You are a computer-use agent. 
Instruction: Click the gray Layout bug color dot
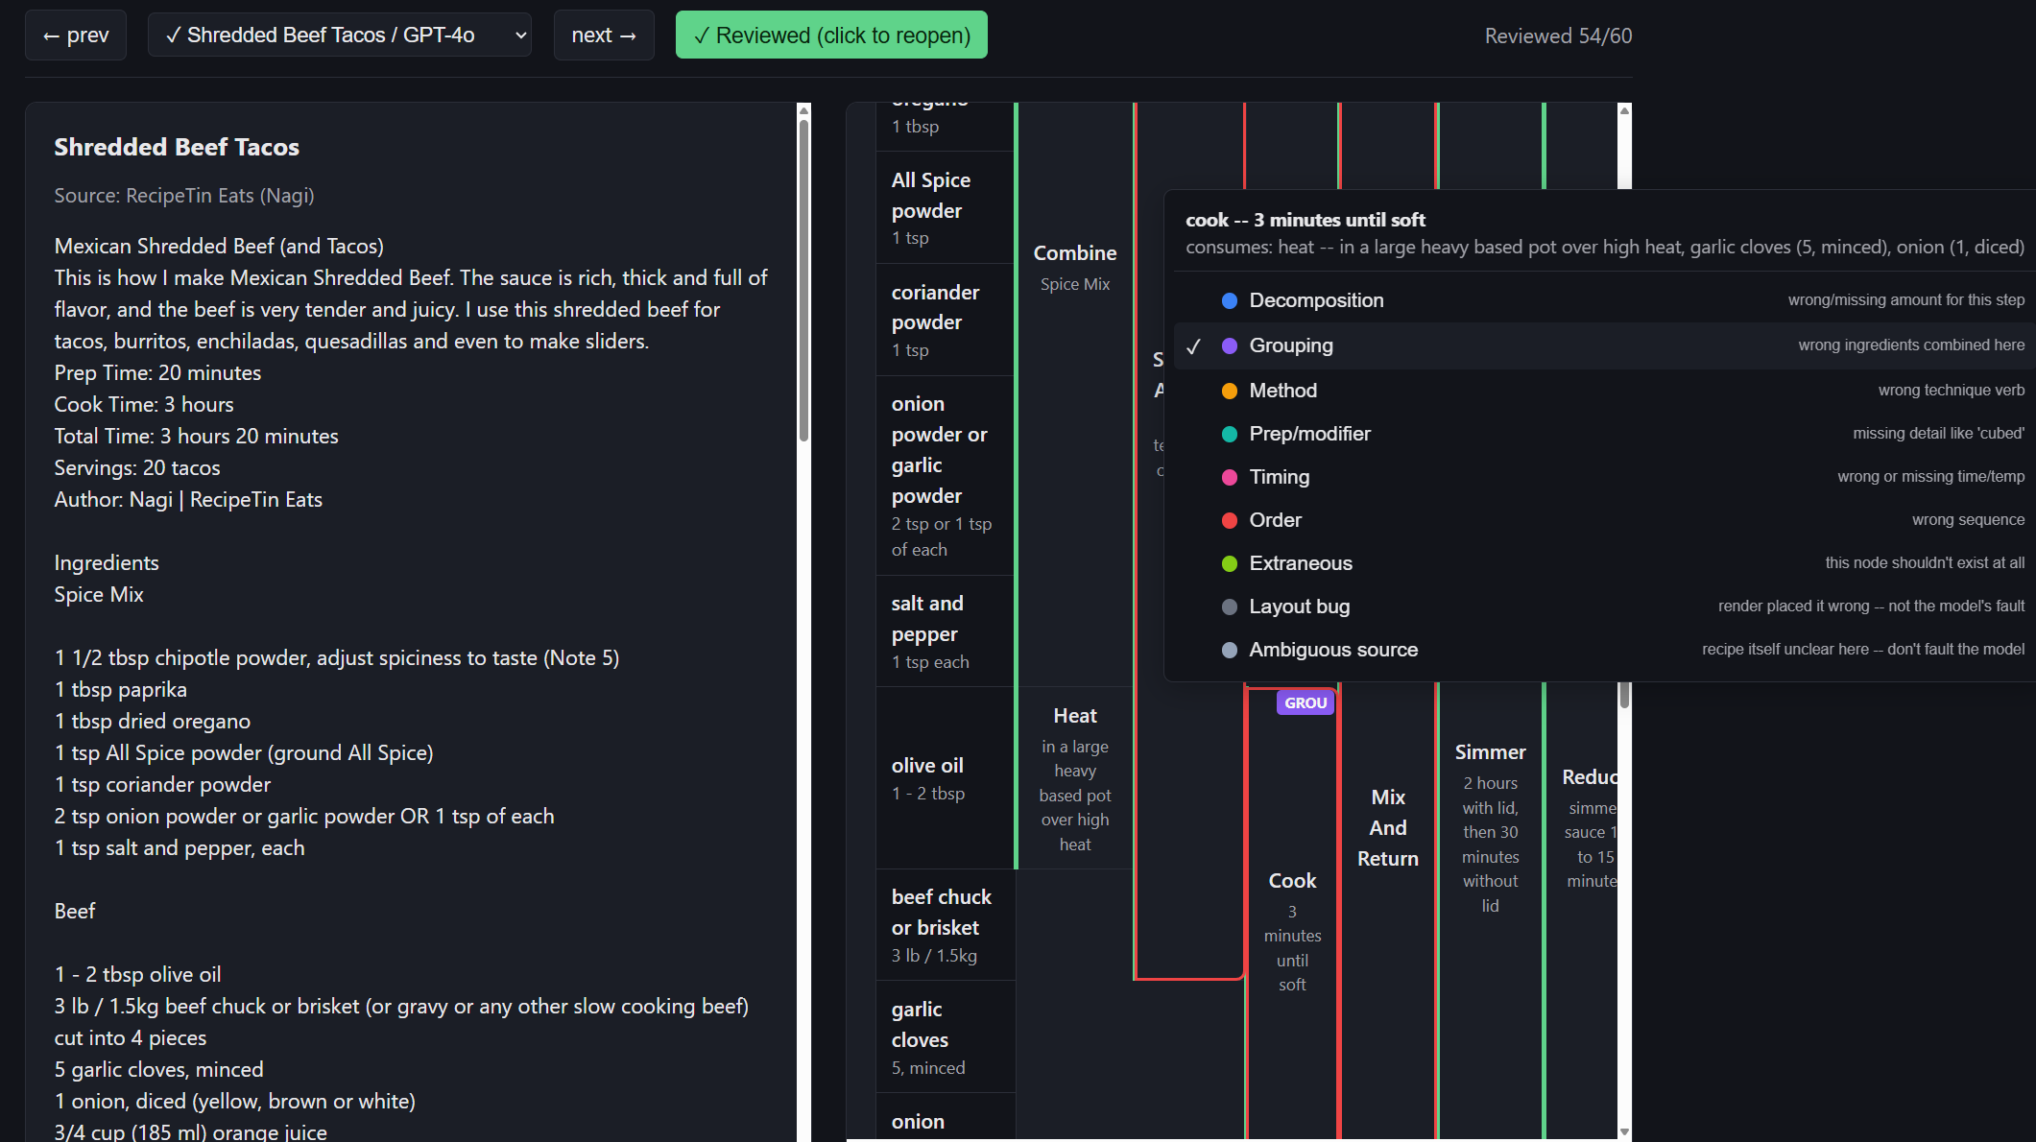[x=1229, y=607]
